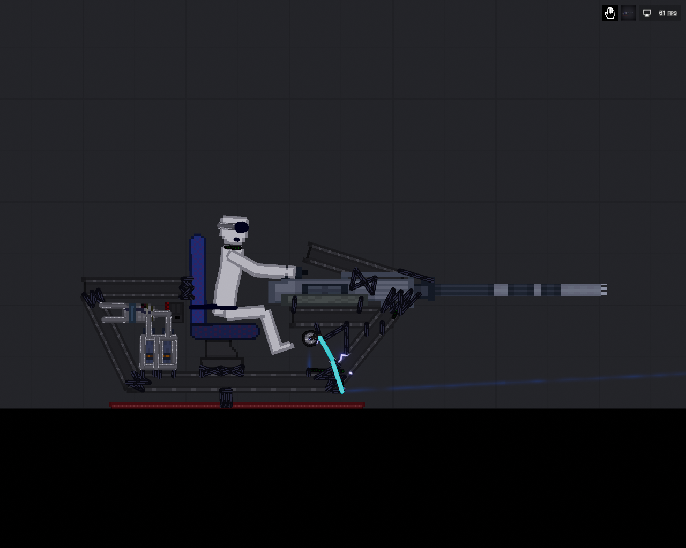
Task: Click the 61 FPS counter text
Action: [x=668, y=13]
